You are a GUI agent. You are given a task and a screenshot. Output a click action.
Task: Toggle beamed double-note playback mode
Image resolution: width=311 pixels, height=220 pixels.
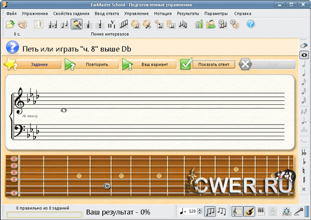point(222,211)
